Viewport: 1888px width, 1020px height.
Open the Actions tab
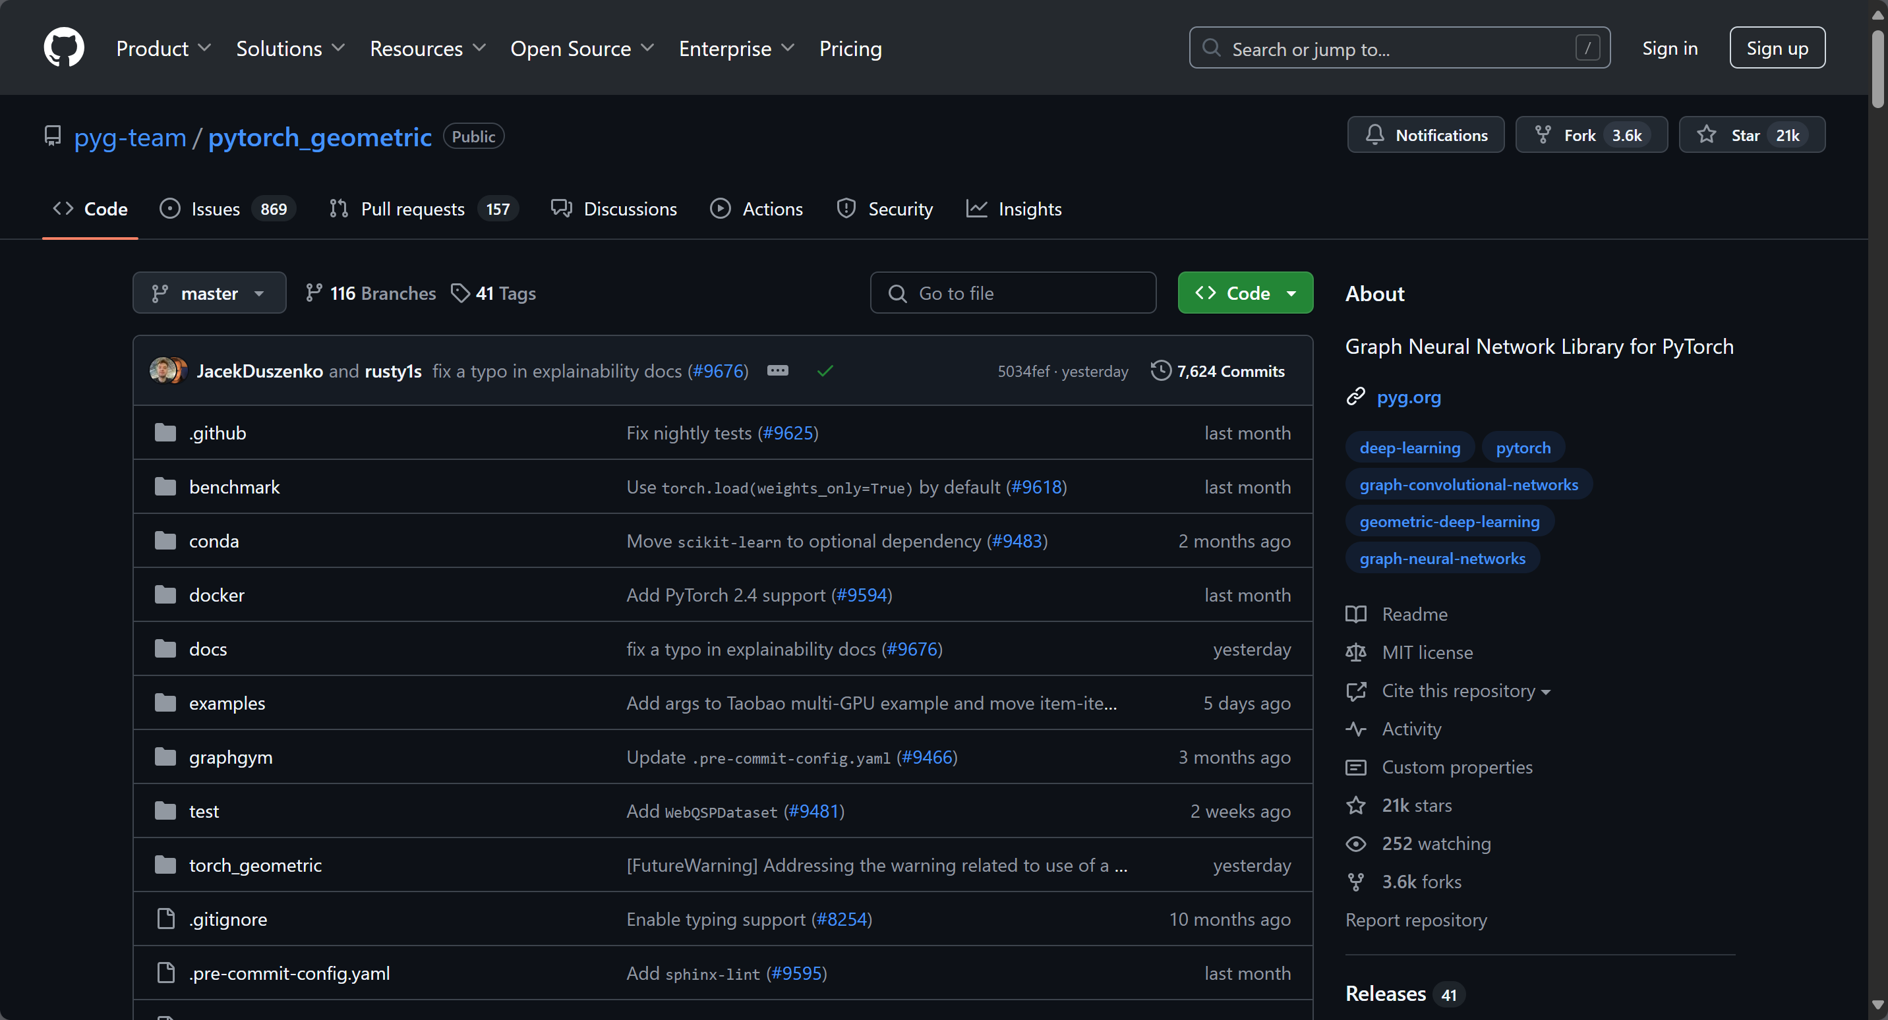[756, 209]
